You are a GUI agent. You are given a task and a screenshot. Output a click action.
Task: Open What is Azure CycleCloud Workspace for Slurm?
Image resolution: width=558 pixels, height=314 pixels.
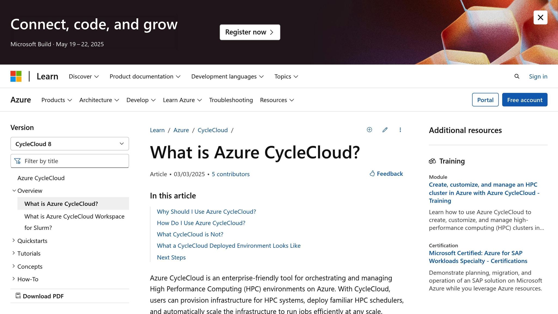(x=74, y=222)
